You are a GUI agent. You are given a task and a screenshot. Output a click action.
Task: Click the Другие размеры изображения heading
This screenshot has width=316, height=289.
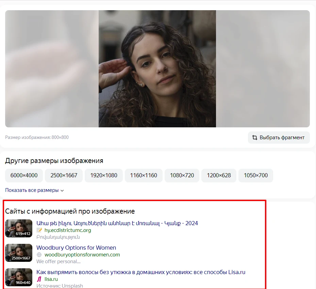pyautogui.click(x=54, y=161)
